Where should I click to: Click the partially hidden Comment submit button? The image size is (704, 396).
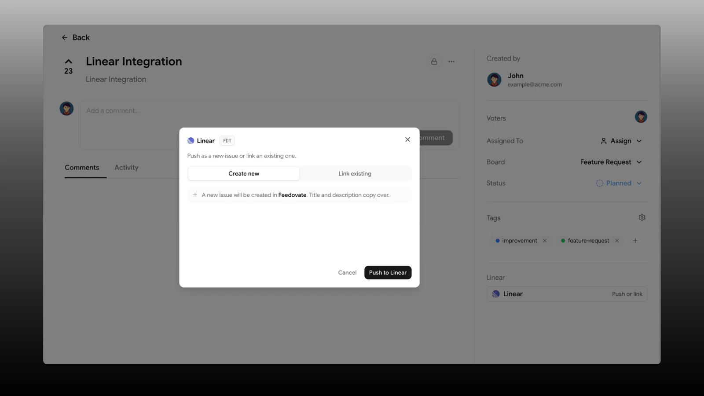click(436, 138)
